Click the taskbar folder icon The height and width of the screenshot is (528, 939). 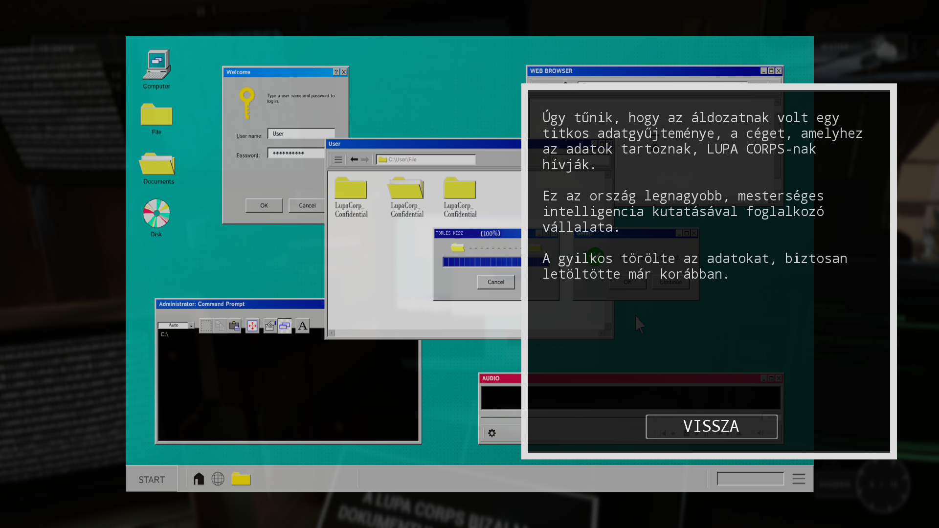[x=241, y=479]
